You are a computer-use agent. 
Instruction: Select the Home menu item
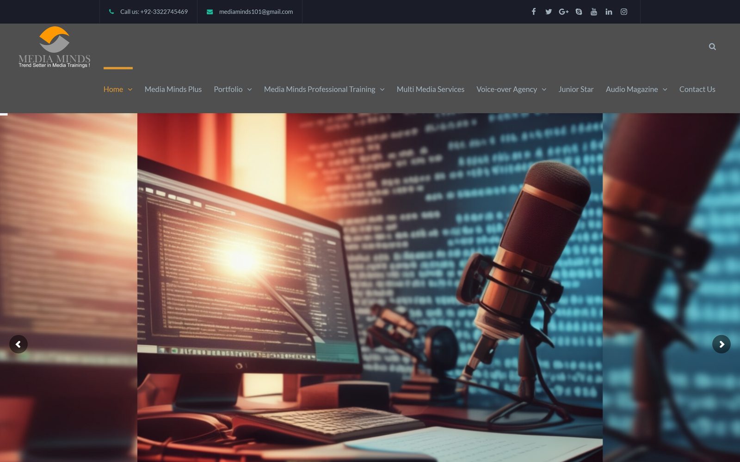(113, 89)
